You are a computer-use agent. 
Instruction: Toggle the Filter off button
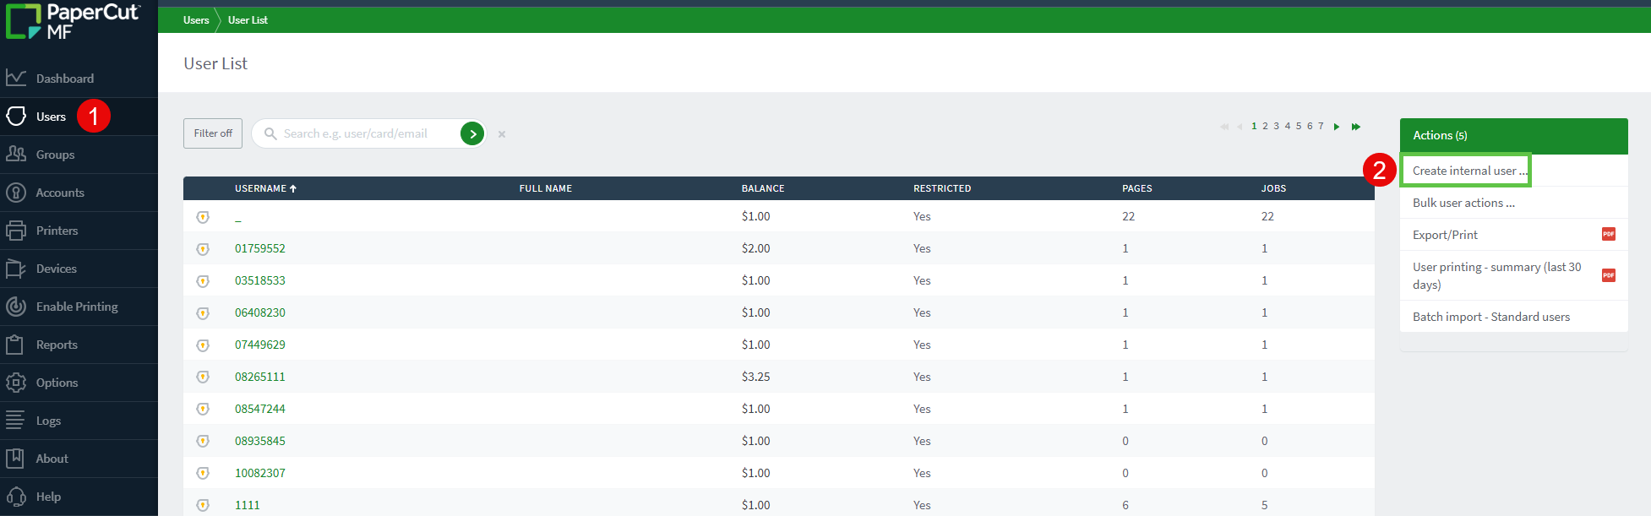213,133
